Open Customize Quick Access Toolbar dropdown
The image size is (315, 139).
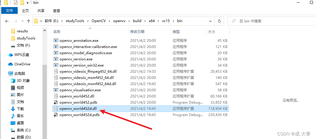pos(27,3)
